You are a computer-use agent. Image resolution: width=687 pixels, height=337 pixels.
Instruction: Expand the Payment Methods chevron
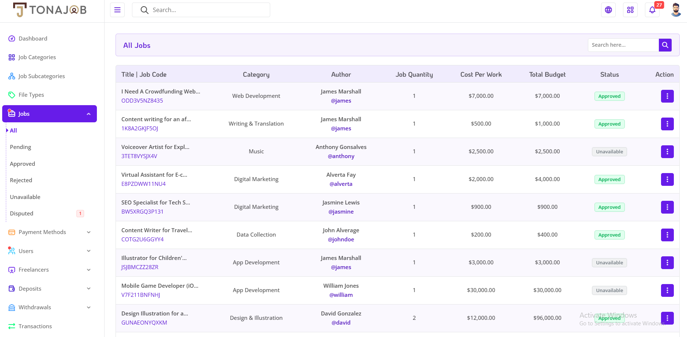pyautogui.click(x=88, y=232)
